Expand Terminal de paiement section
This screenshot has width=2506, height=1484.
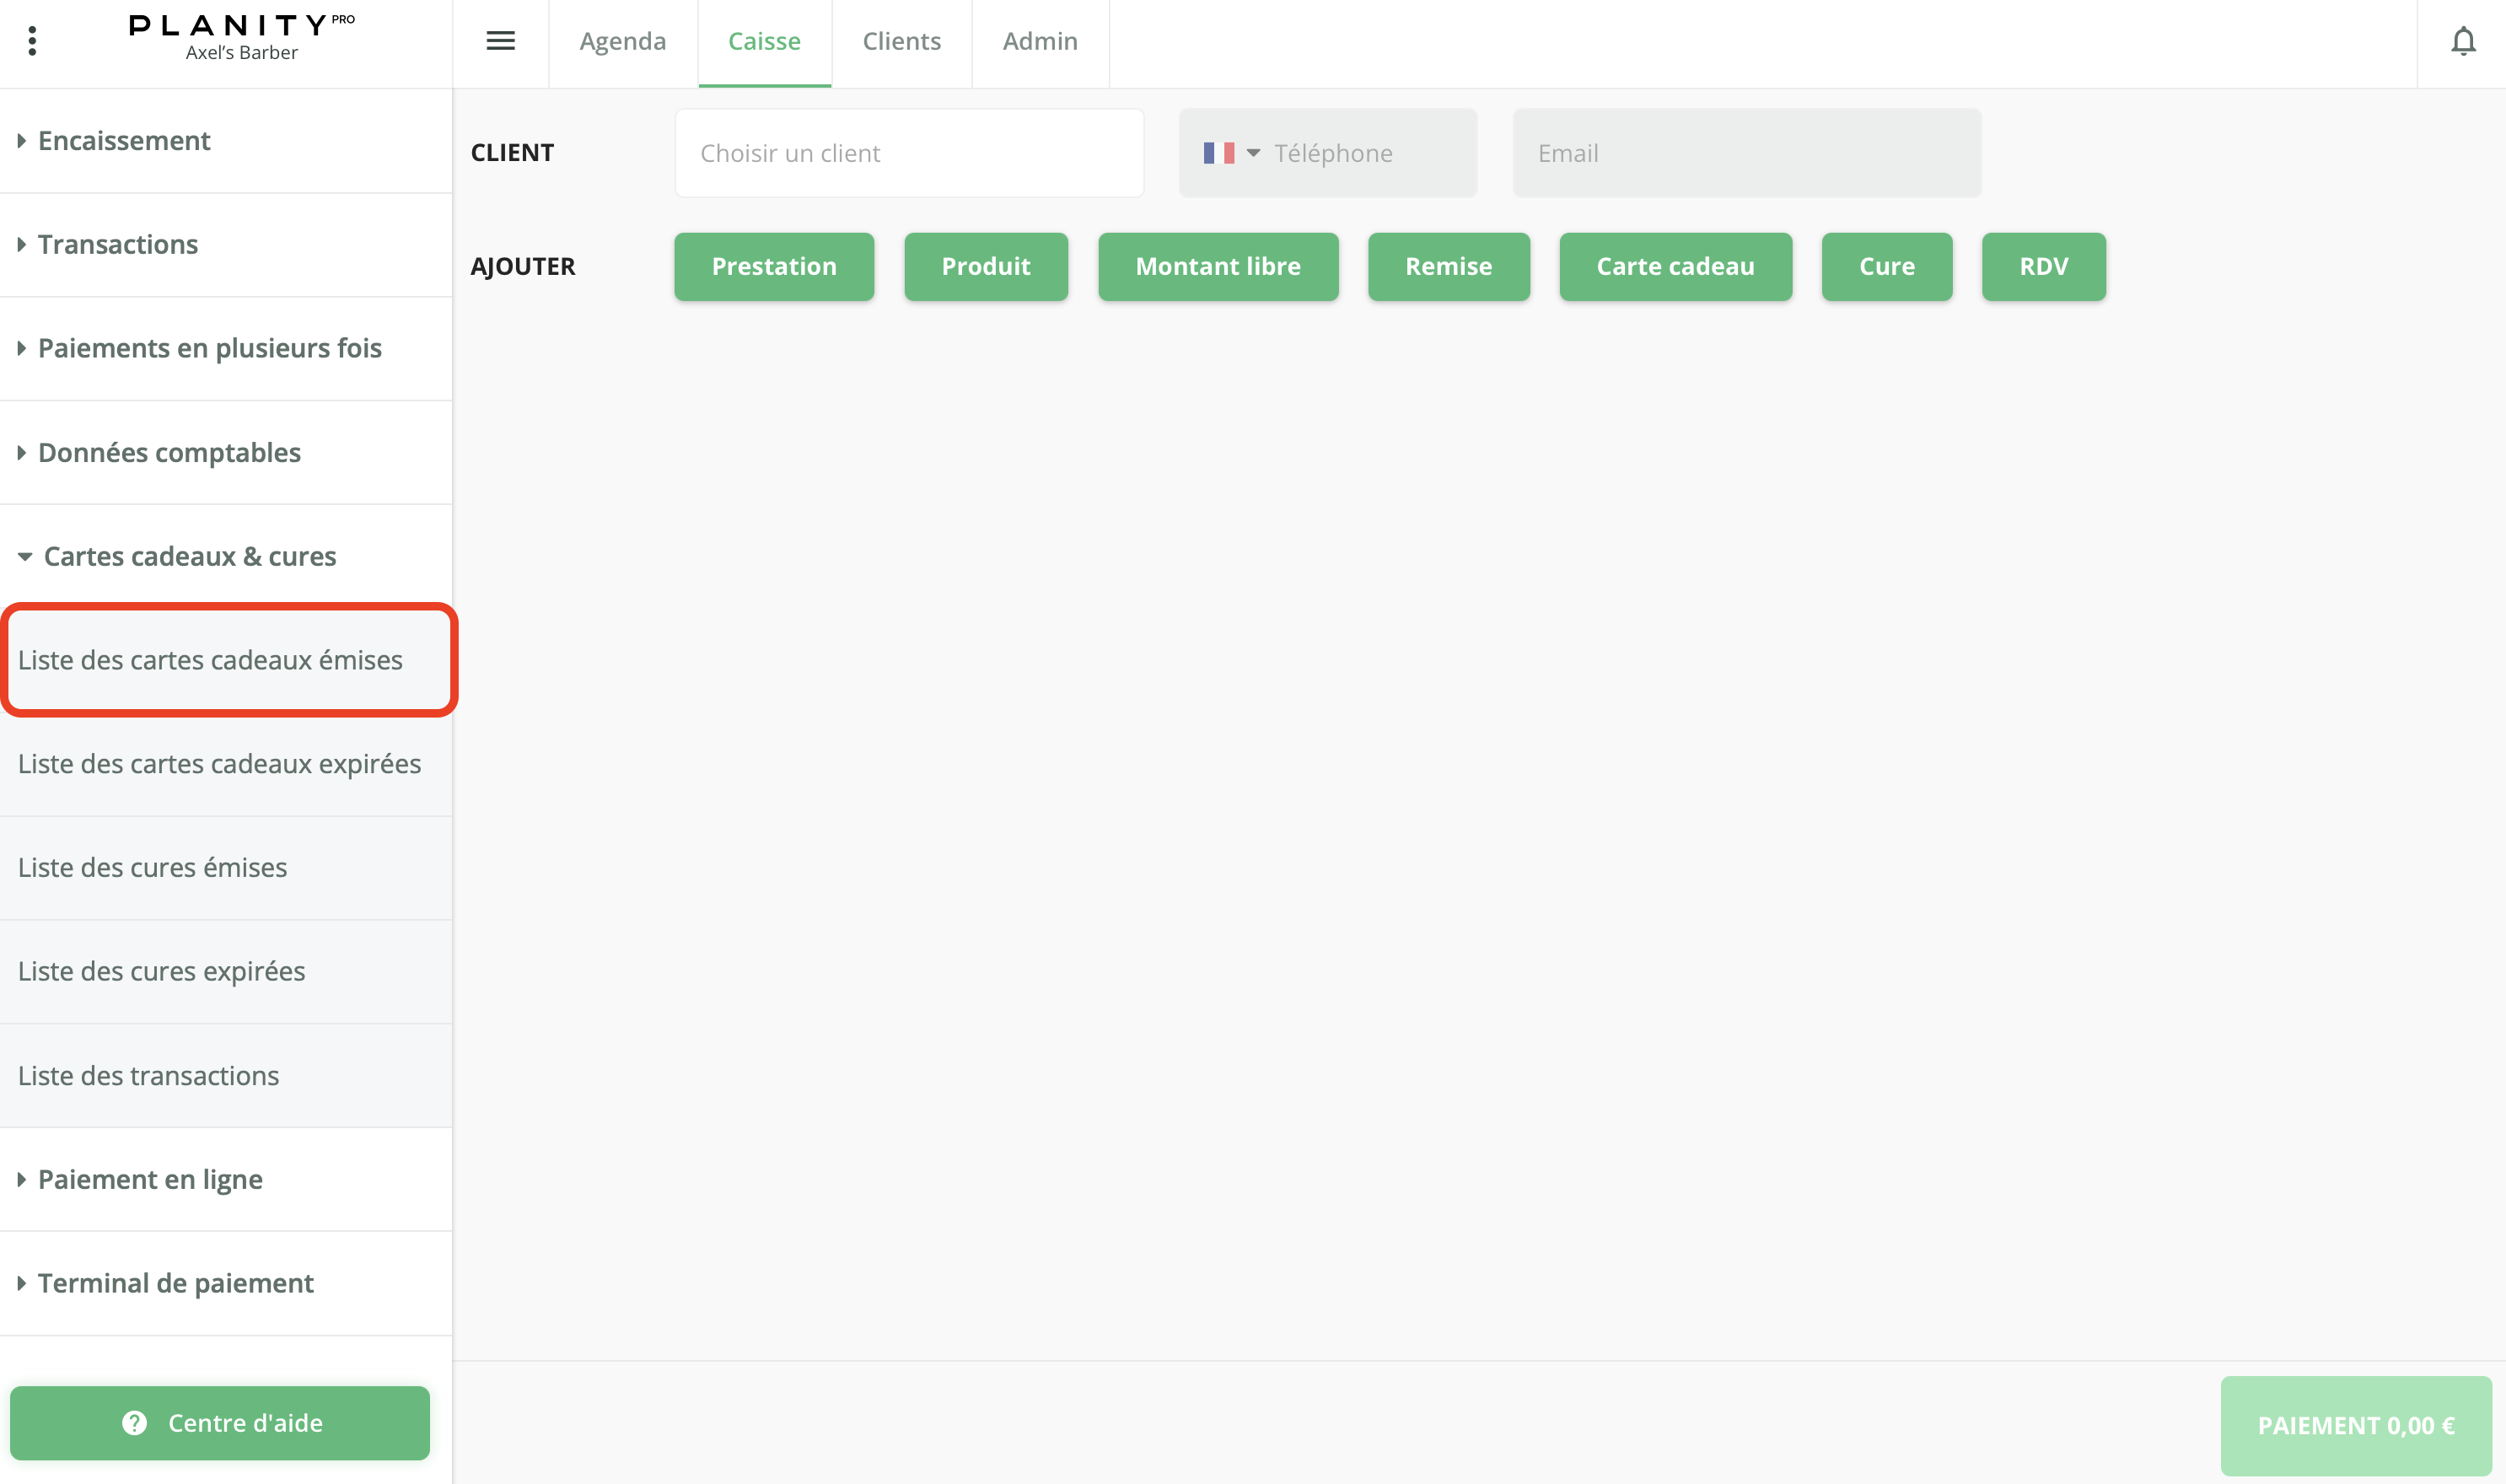(175, 1283)
